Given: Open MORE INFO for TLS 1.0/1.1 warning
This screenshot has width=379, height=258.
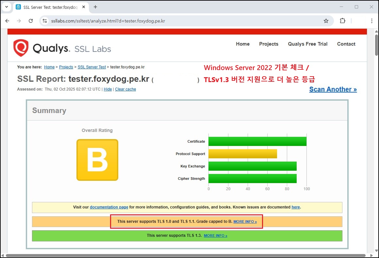Looking at the screenshot, I should [x=245, y=222].
